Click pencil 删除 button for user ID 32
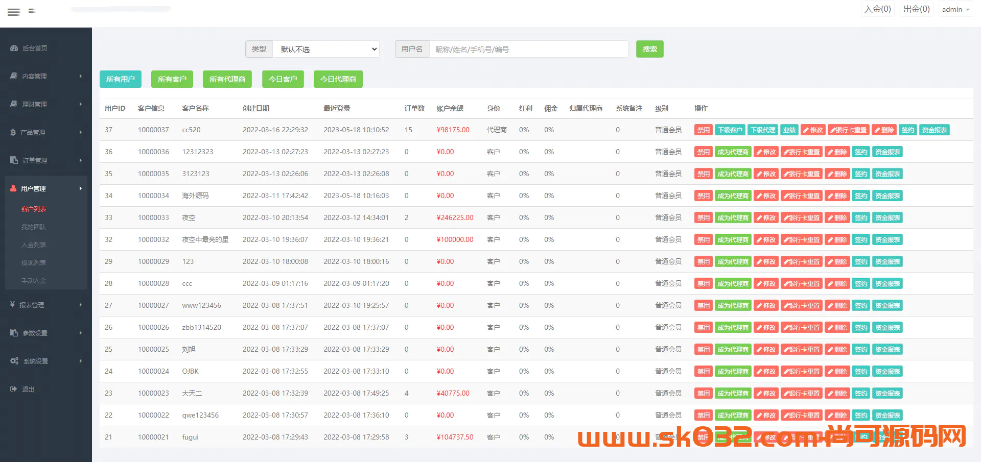 (x=837, y=239)
